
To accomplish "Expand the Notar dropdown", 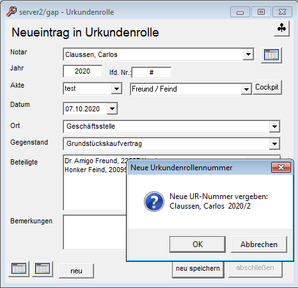I will click(248, 54).
